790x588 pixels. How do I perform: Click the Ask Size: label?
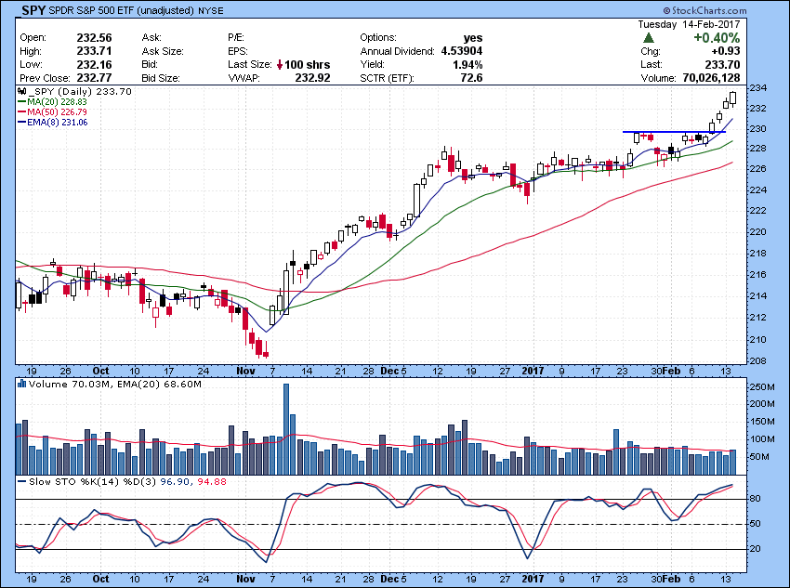click(163, 51)
